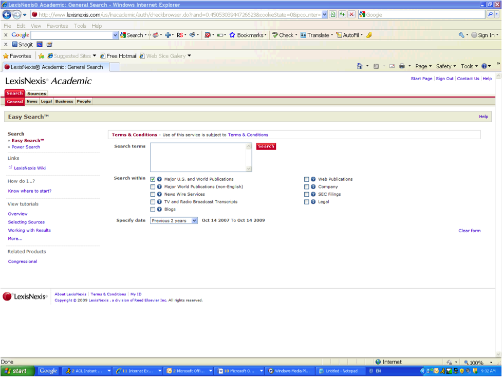Click the Print icon in command bar
This screenshot has width=502, height=377.
click(x=402, y=66)
